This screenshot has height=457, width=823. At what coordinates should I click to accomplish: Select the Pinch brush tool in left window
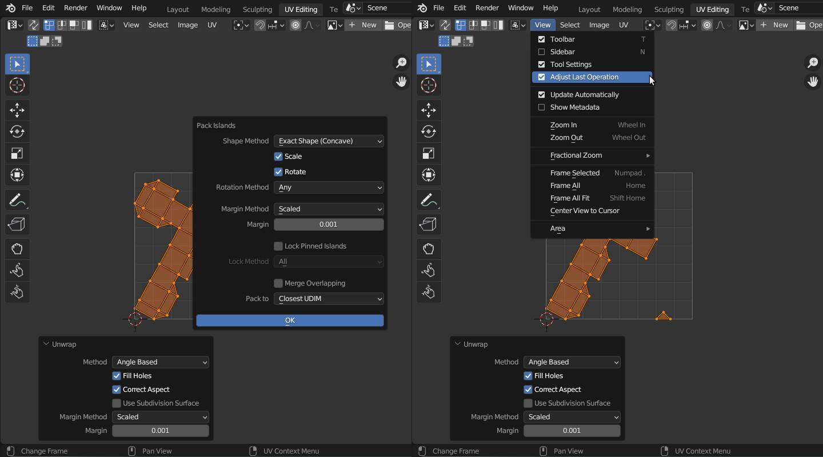(17, 292)
